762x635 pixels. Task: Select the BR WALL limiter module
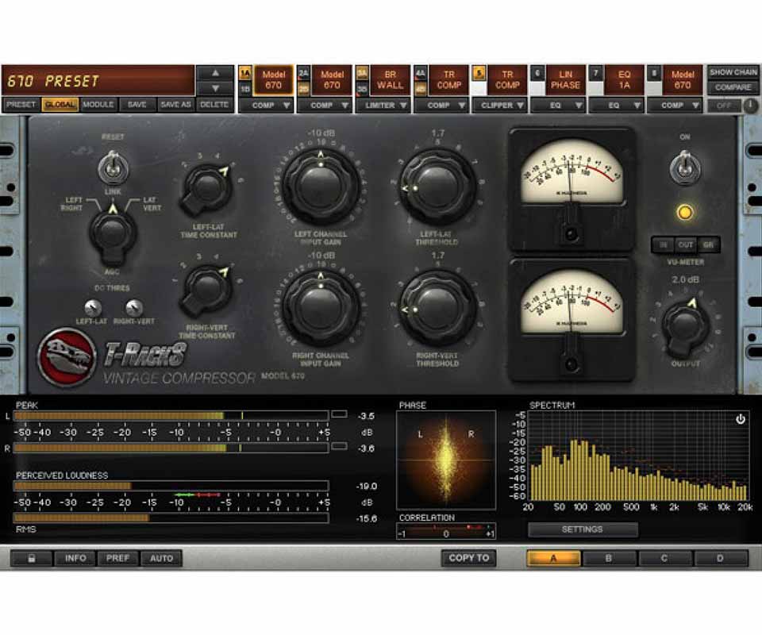pos(391,80)
